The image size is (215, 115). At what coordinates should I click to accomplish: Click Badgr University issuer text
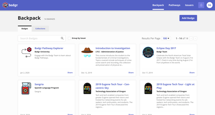42,52
